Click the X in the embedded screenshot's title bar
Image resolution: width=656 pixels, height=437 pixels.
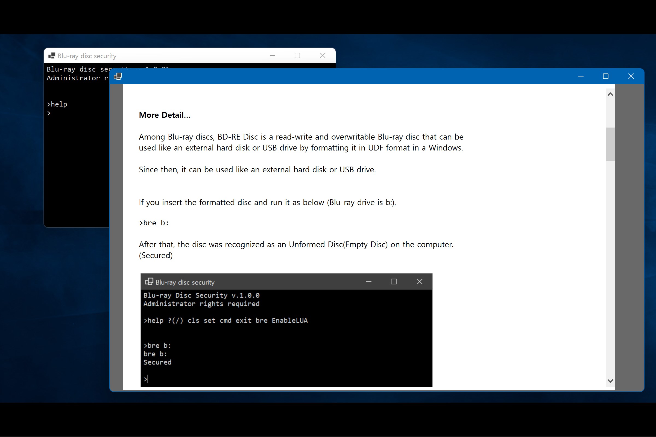click(x=419, y=282)
